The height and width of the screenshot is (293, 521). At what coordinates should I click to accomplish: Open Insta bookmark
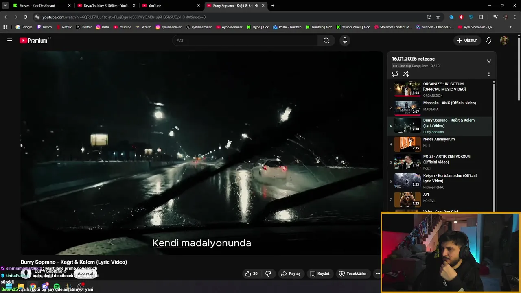pos(103,27)
